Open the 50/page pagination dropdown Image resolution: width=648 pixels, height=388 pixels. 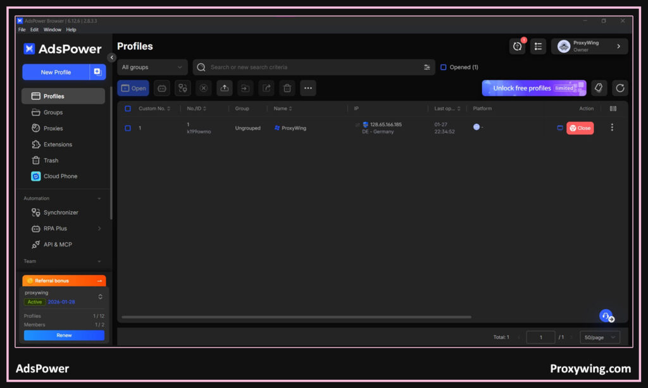[x=599, y=337]
